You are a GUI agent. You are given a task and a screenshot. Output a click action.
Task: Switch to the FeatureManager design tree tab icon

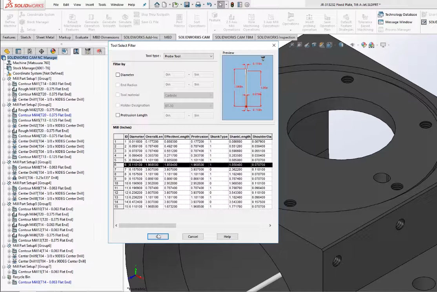pyautogui.click(x=7, y=51)
